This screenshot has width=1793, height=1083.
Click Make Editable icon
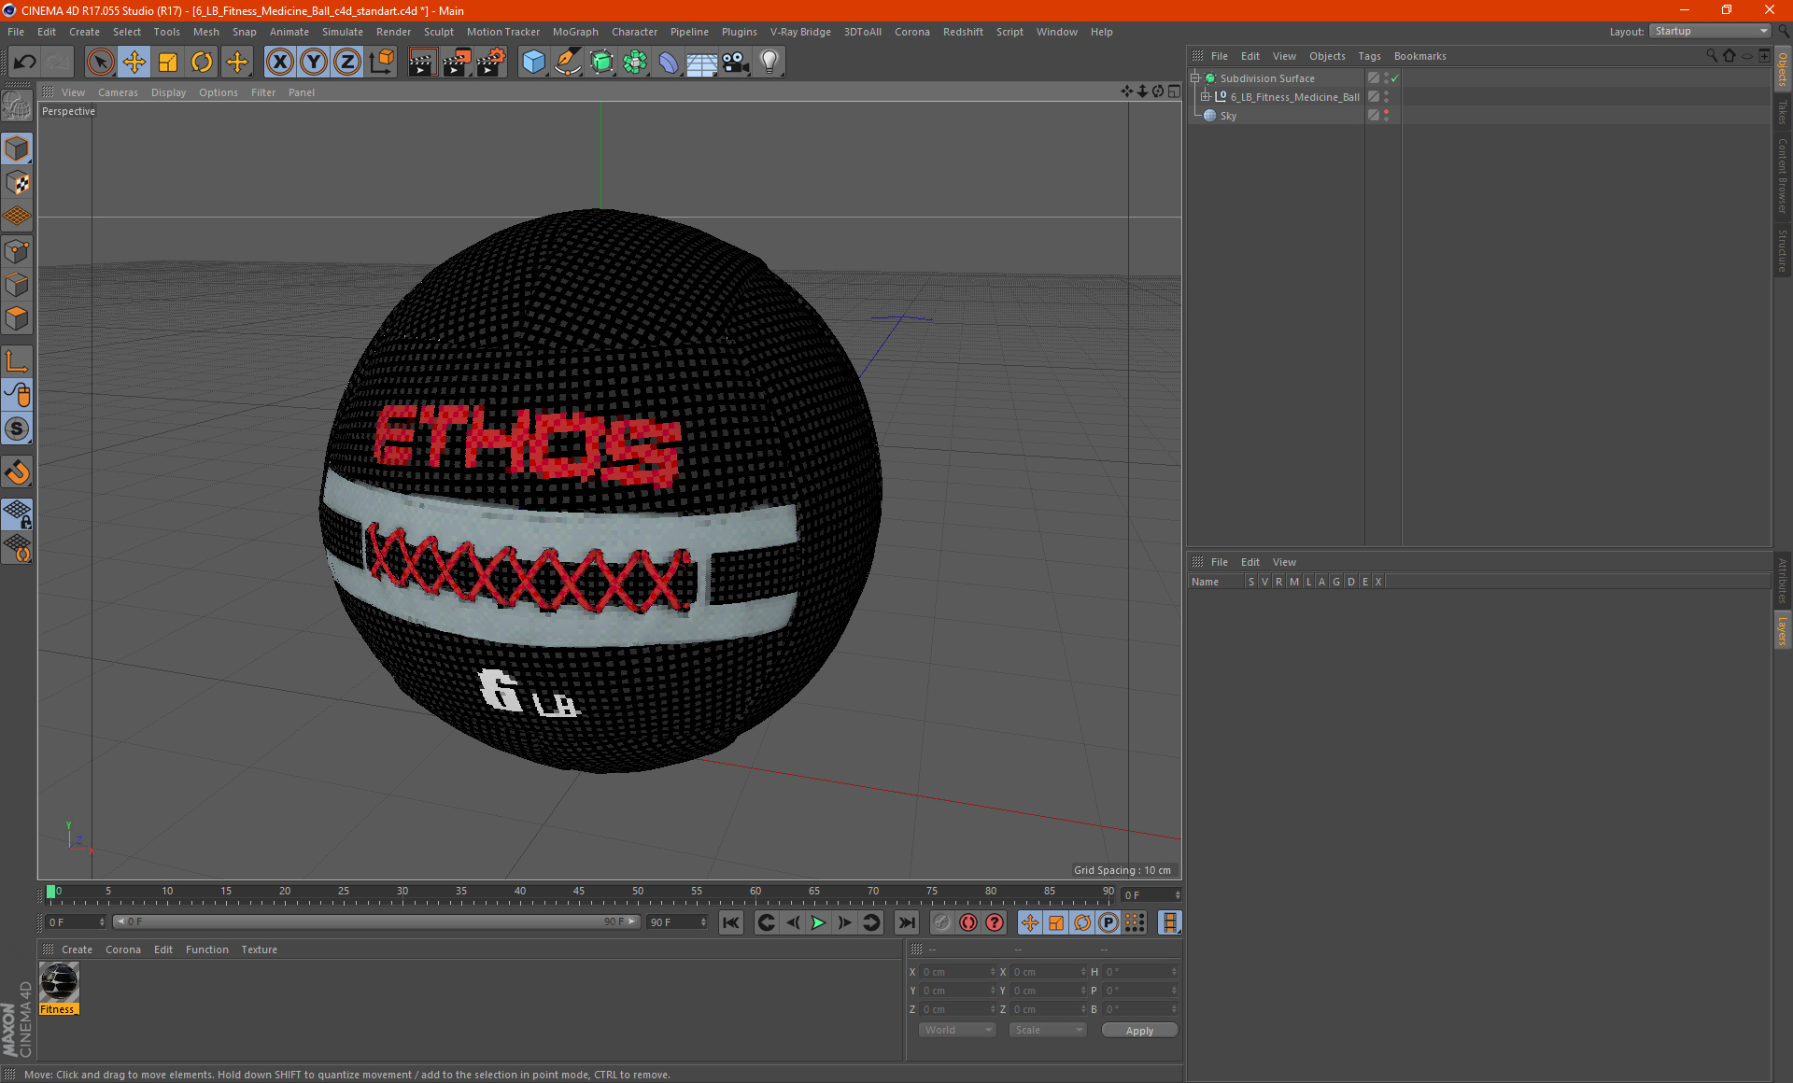(17, 105)
